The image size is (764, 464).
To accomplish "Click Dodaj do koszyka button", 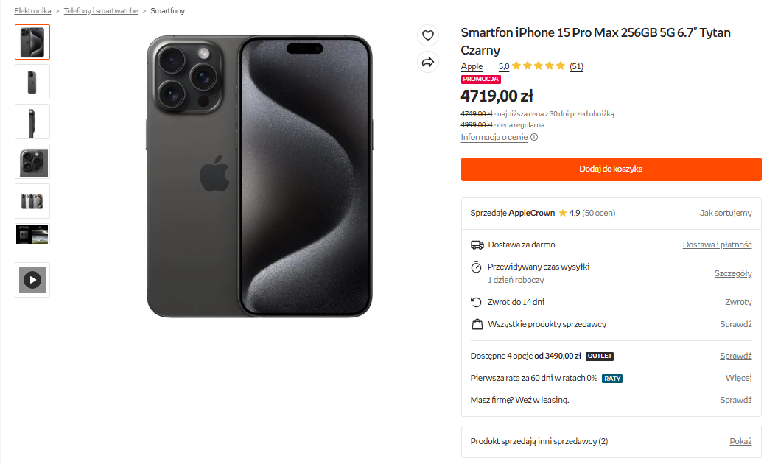I will coord(611,169).
